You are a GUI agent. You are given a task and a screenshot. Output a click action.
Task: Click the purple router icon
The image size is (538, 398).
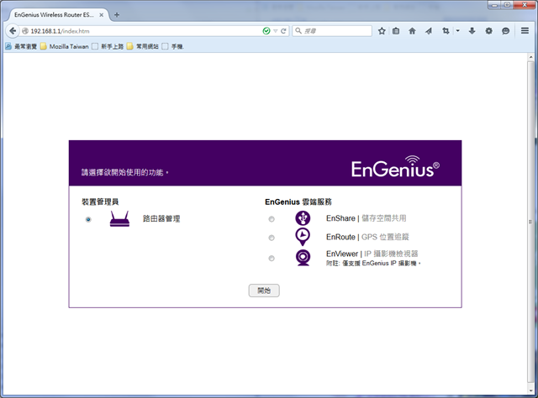click(119, 218)
